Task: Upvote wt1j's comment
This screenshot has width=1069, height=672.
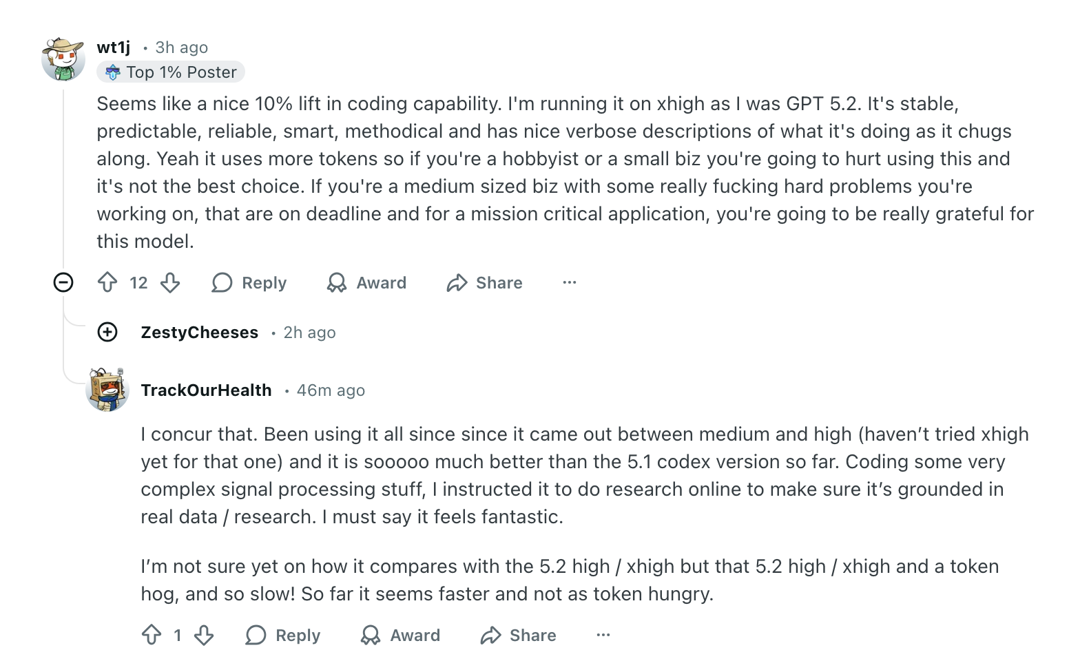Action: [107, 282]
